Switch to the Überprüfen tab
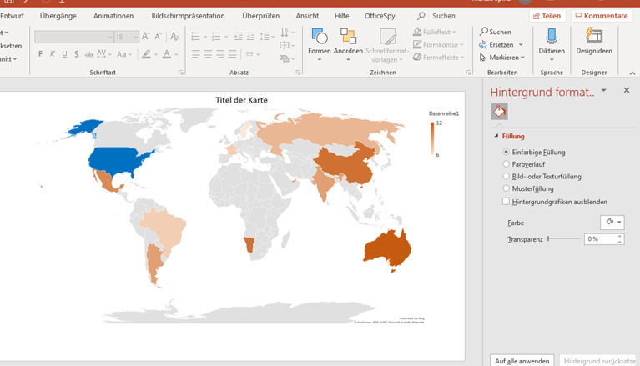Screen dimensions: 640x366 pyautogui.click(x=261, y=16)
